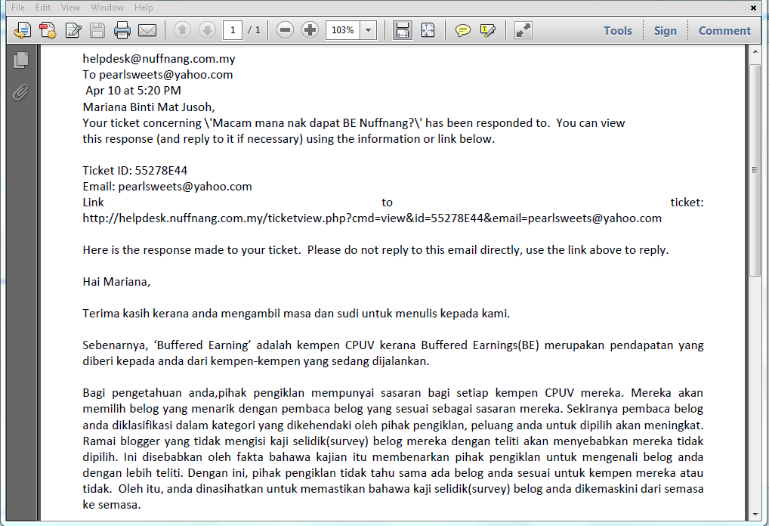Screen dimensions: 769x526
Task: Show the Attachments paperclip panel
Action: (20, 92)
